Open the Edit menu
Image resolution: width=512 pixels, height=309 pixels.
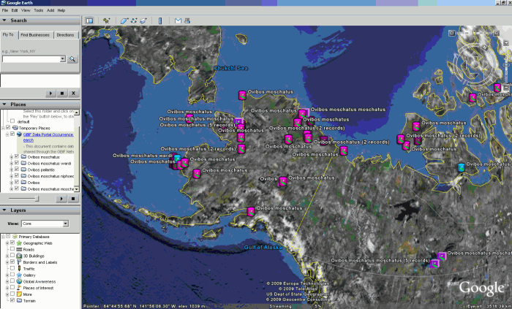15,10
